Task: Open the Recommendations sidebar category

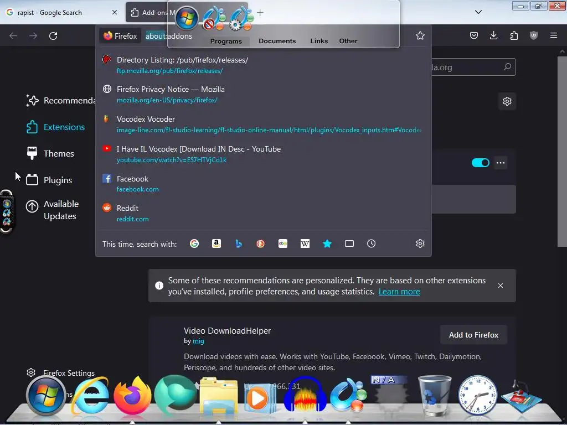Action: [60, 101]
